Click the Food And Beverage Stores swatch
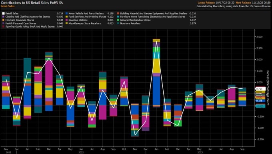 point(3,20)
